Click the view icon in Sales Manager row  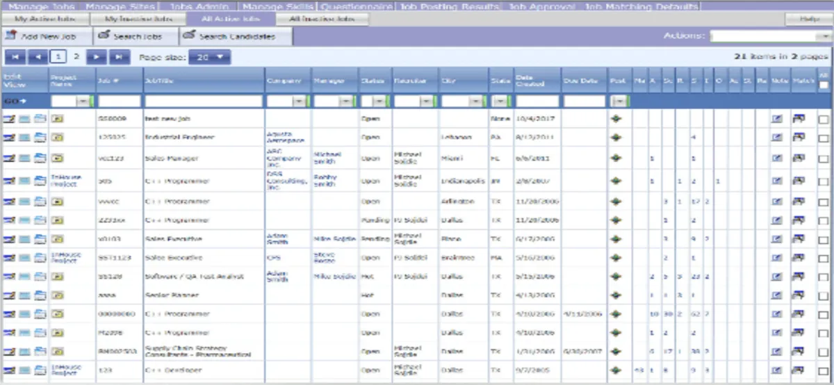click(24, 159)
